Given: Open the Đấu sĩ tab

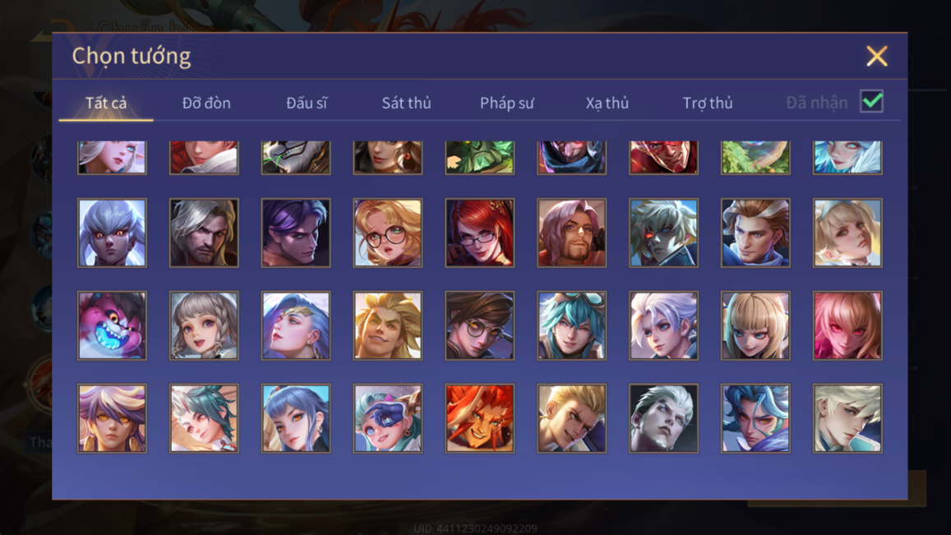Looking at the screenshot, I should (x=307, y=103).
